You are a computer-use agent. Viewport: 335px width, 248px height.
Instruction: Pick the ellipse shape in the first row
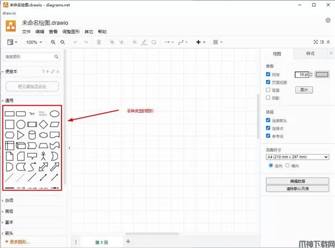(x=54, y=113)
